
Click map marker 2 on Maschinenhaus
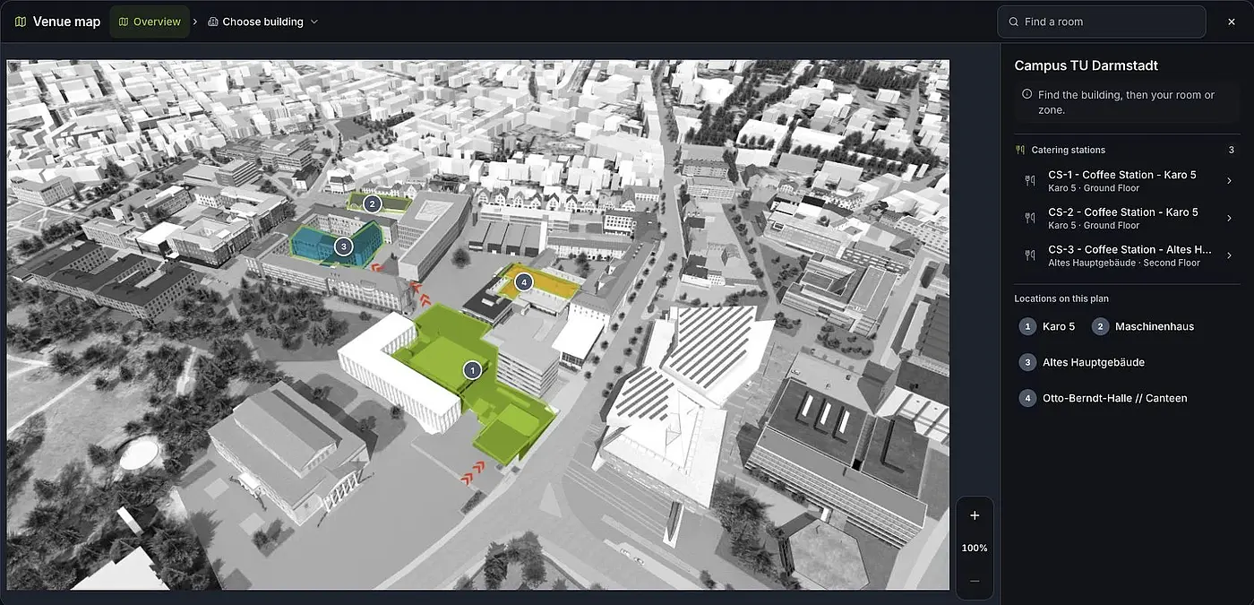click(x=373, y=203)
